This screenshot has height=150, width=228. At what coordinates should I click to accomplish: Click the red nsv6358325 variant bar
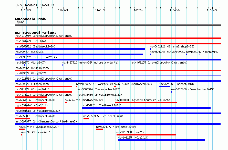click(86, 119)
